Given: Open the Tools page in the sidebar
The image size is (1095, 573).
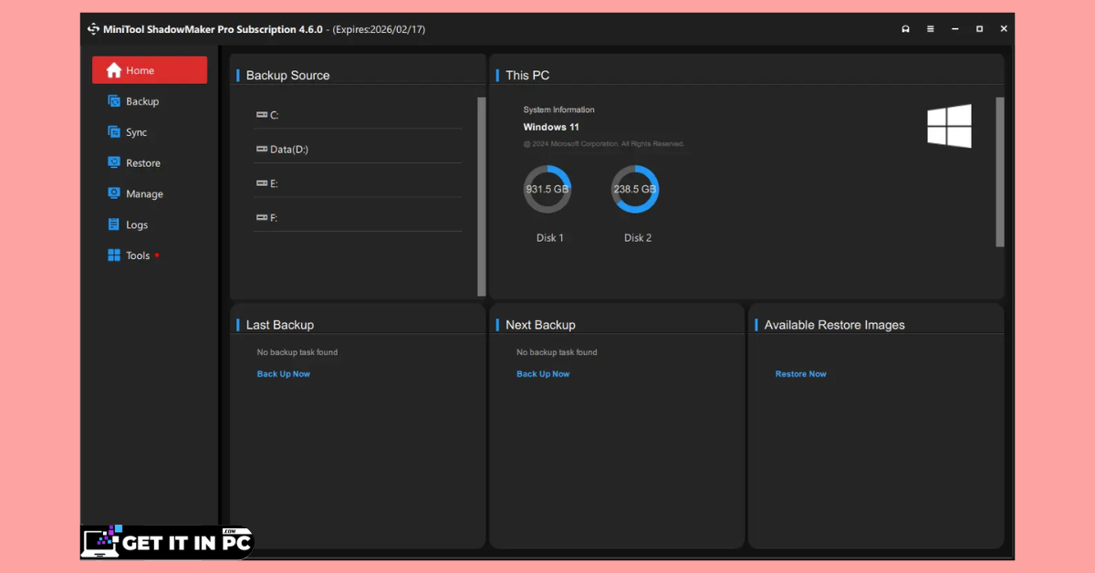Looking at the screenshot, I should click(x=150, y=255).
